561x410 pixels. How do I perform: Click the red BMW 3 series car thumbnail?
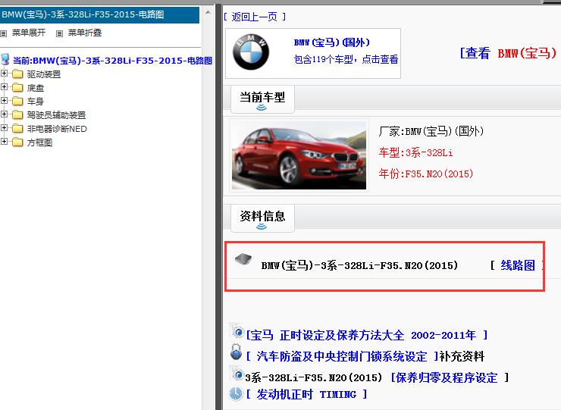[299, 155]
